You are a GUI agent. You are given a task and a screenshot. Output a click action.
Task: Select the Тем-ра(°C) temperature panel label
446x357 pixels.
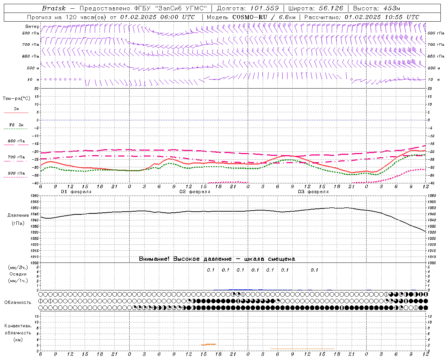click(x=16, y=99)
